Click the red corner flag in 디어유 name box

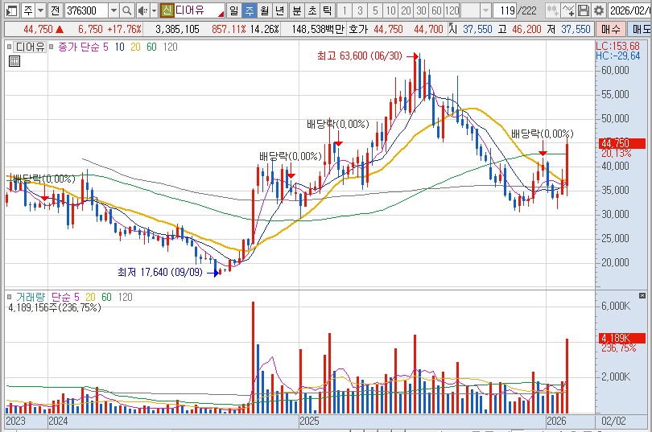[x=221, y=14]
